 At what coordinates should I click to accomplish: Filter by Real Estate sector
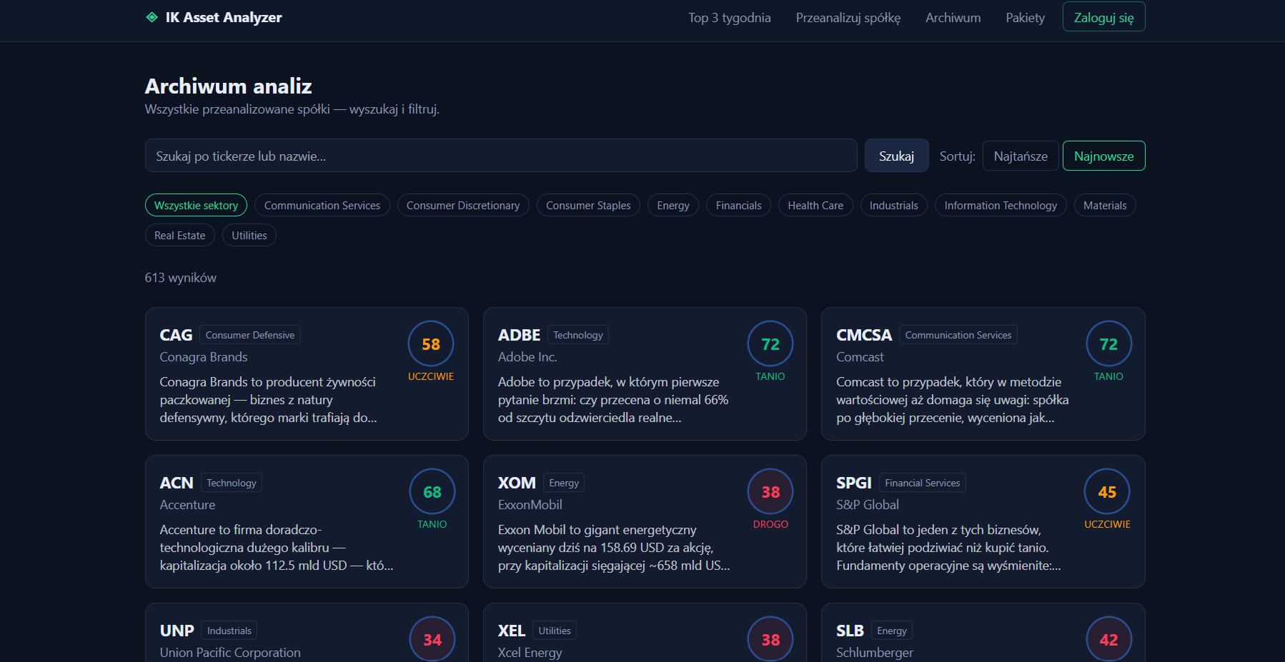pyautogui.click(x=179, y=236)
